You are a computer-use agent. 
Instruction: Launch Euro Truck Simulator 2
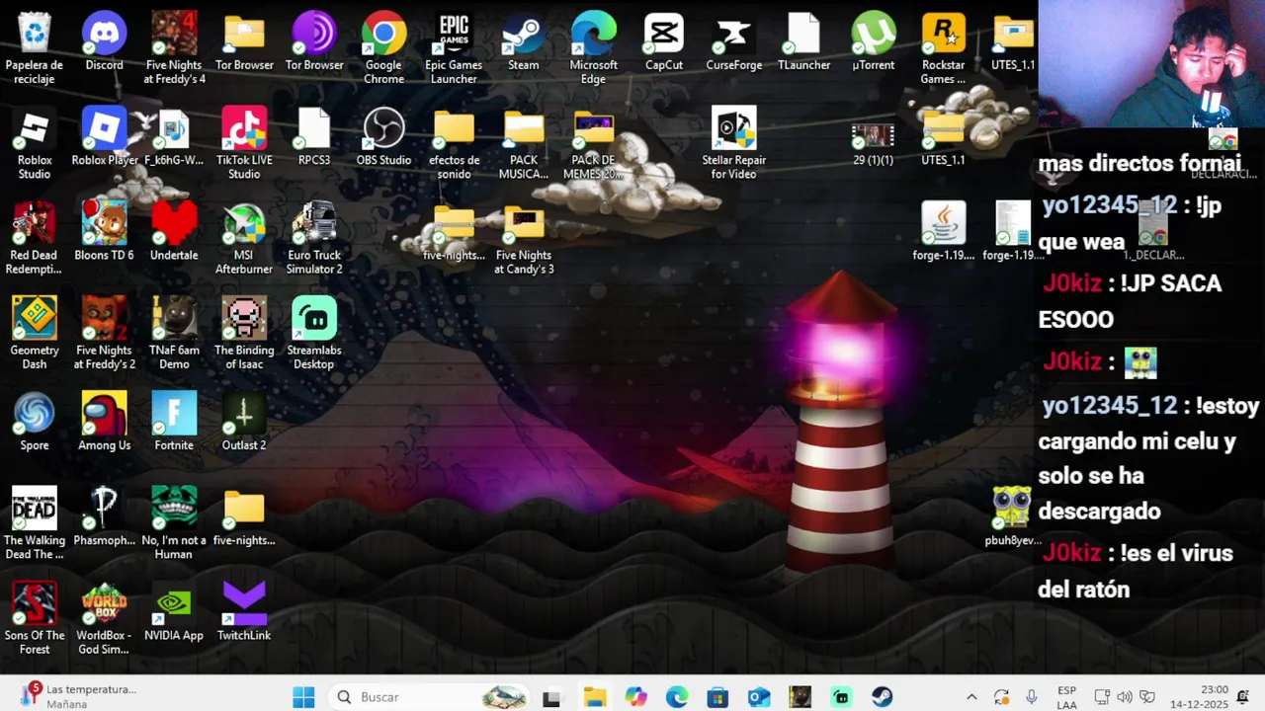tap(314, 239)
